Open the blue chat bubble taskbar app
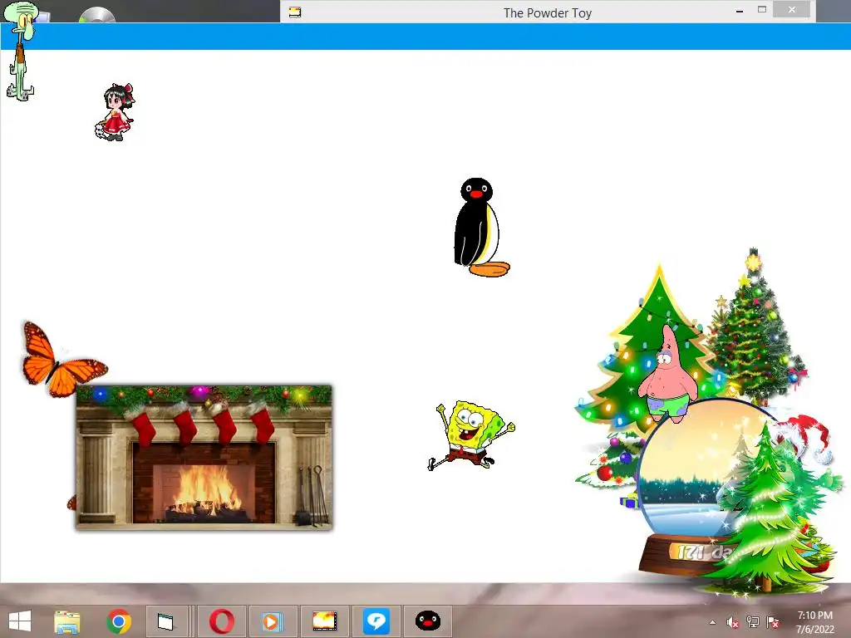The height and width of the screenshot is (638, 851). pos(376,621)
